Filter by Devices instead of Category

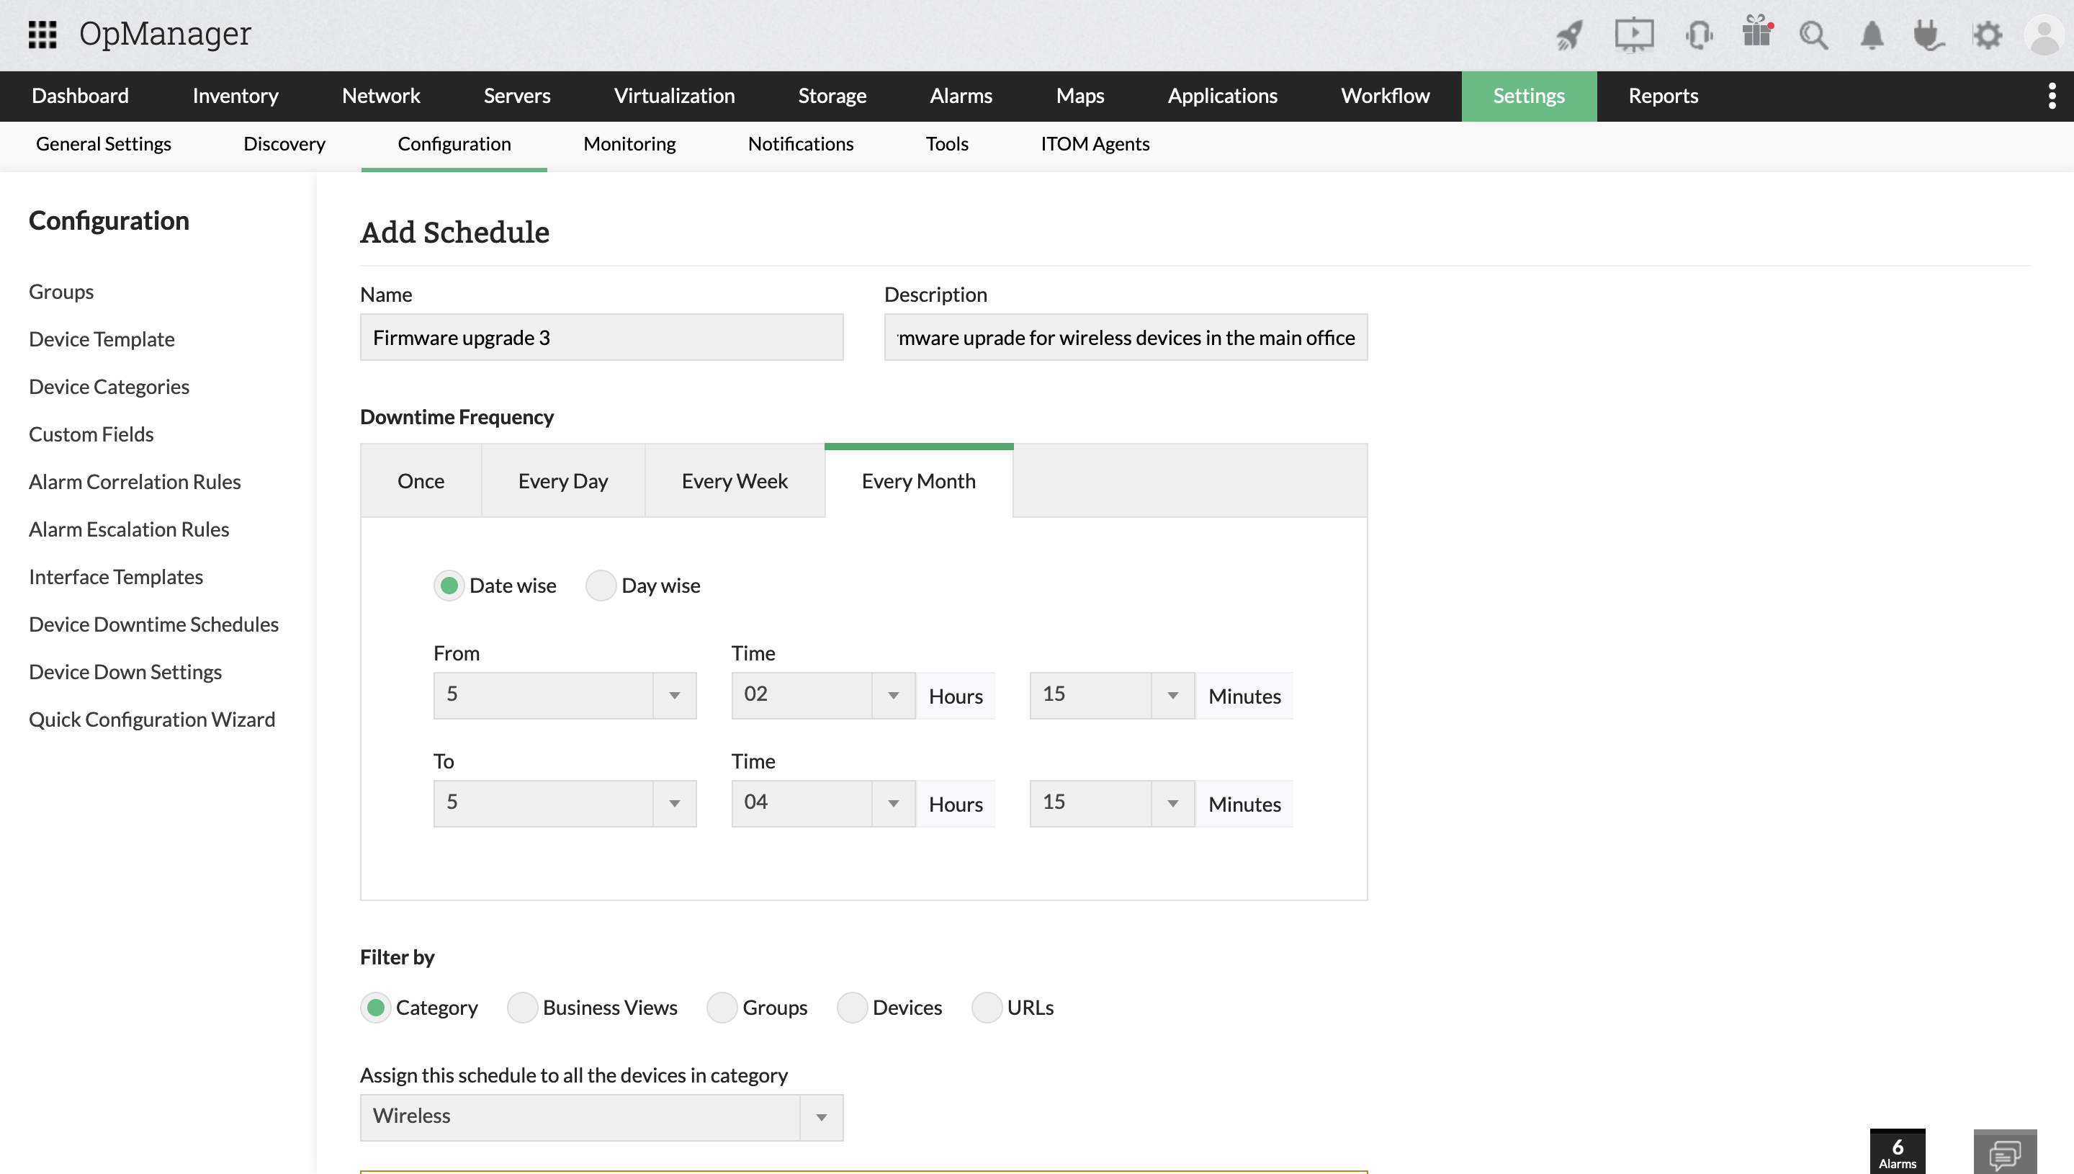[x=852, y=1007]
